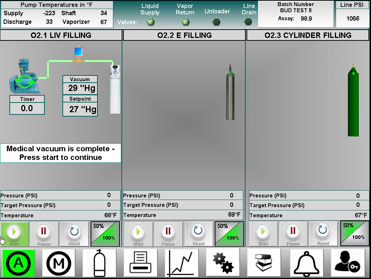
Task: Click the Target Pressure value for O2.1 LIV
Action: click(x=109, y=205)
